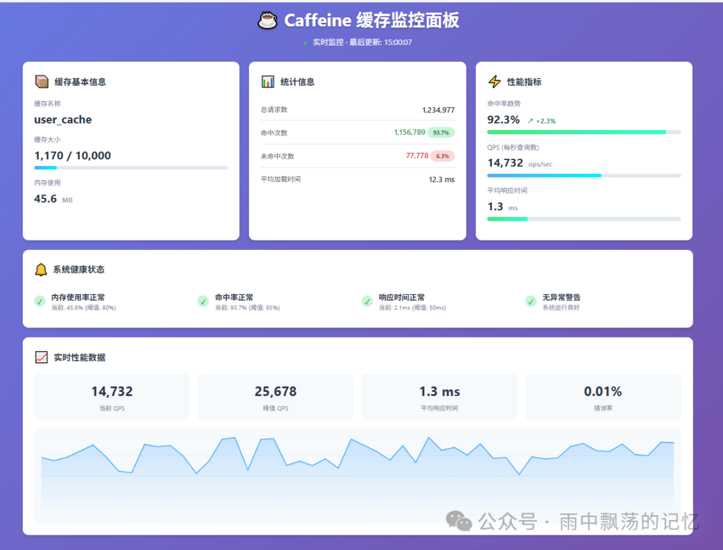
Task: Select the bar chart icon beside 统计信息
Action: click(267, 81)
